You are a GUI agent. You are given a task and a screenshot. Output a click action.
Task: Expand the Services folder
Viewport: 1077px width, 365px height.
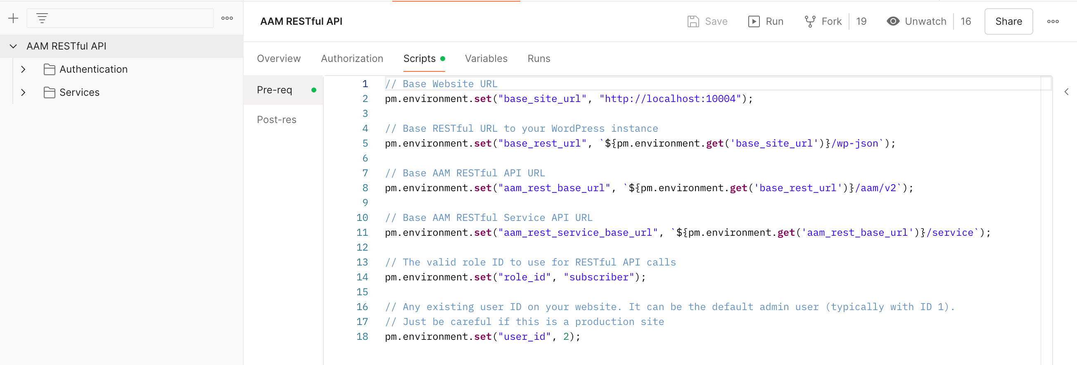pyautogui.click(x=24, y=92)
